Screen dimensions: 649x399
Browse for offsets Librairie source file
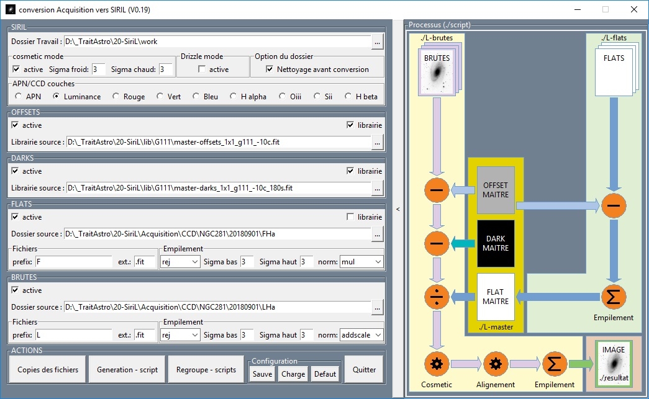pos(377,142)
